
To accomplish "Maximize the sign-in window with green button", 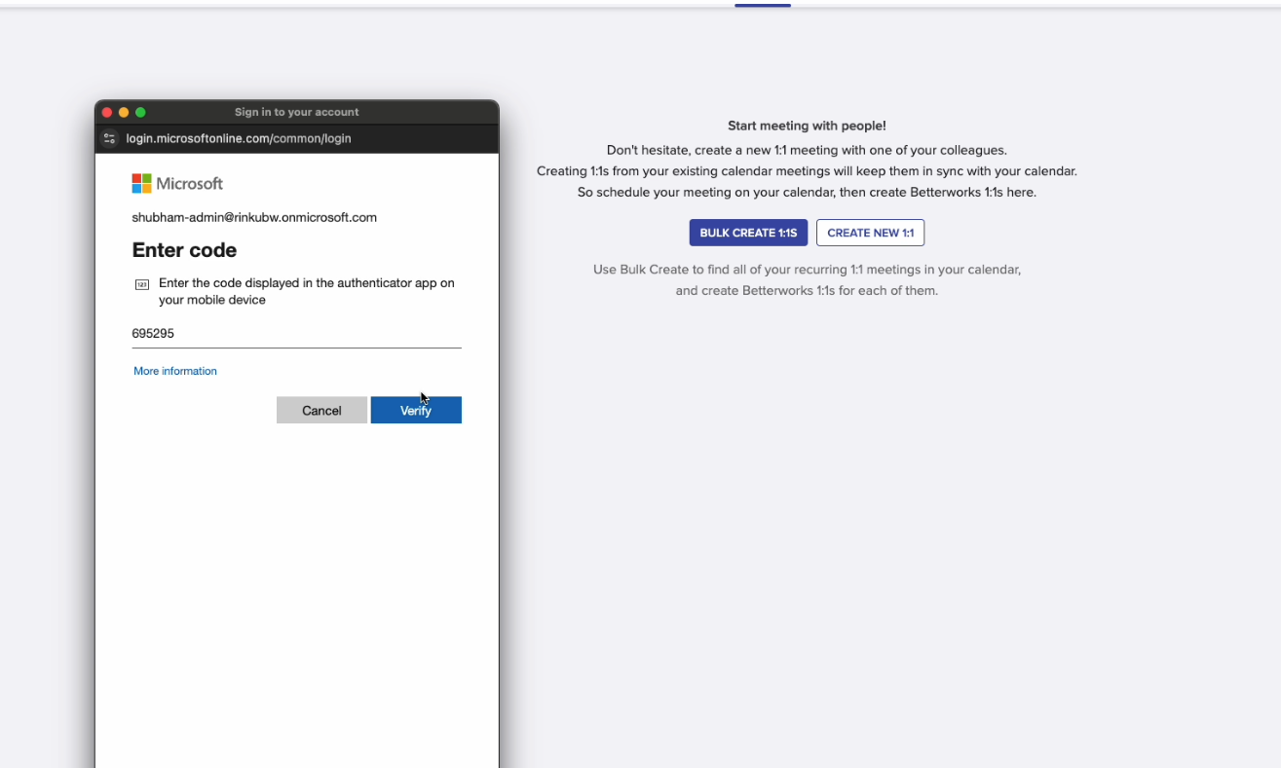I will 140,112.
